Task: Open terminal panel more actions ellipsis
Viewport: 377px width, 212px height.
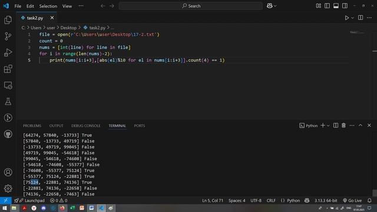Action: click(352, 125)
